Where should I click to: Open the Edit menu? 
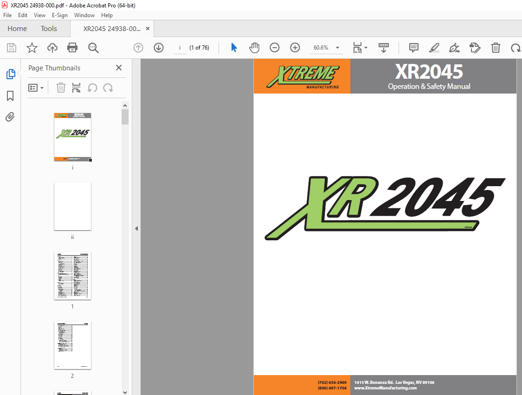click(23, 15)
